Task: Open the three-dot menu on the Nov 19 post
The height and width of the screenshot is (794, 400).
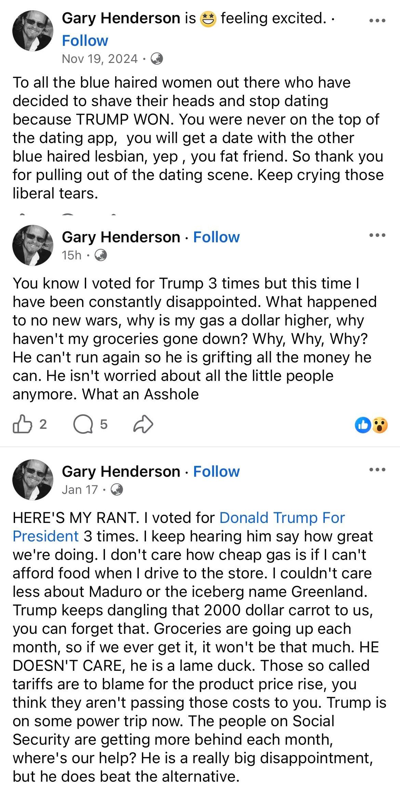Action: click(377, 21)
